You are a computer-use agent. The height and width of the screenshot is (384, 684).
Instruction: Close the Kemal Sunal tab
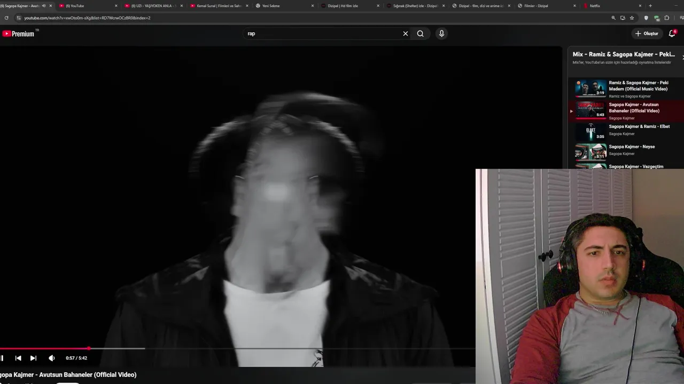(247, 6)
